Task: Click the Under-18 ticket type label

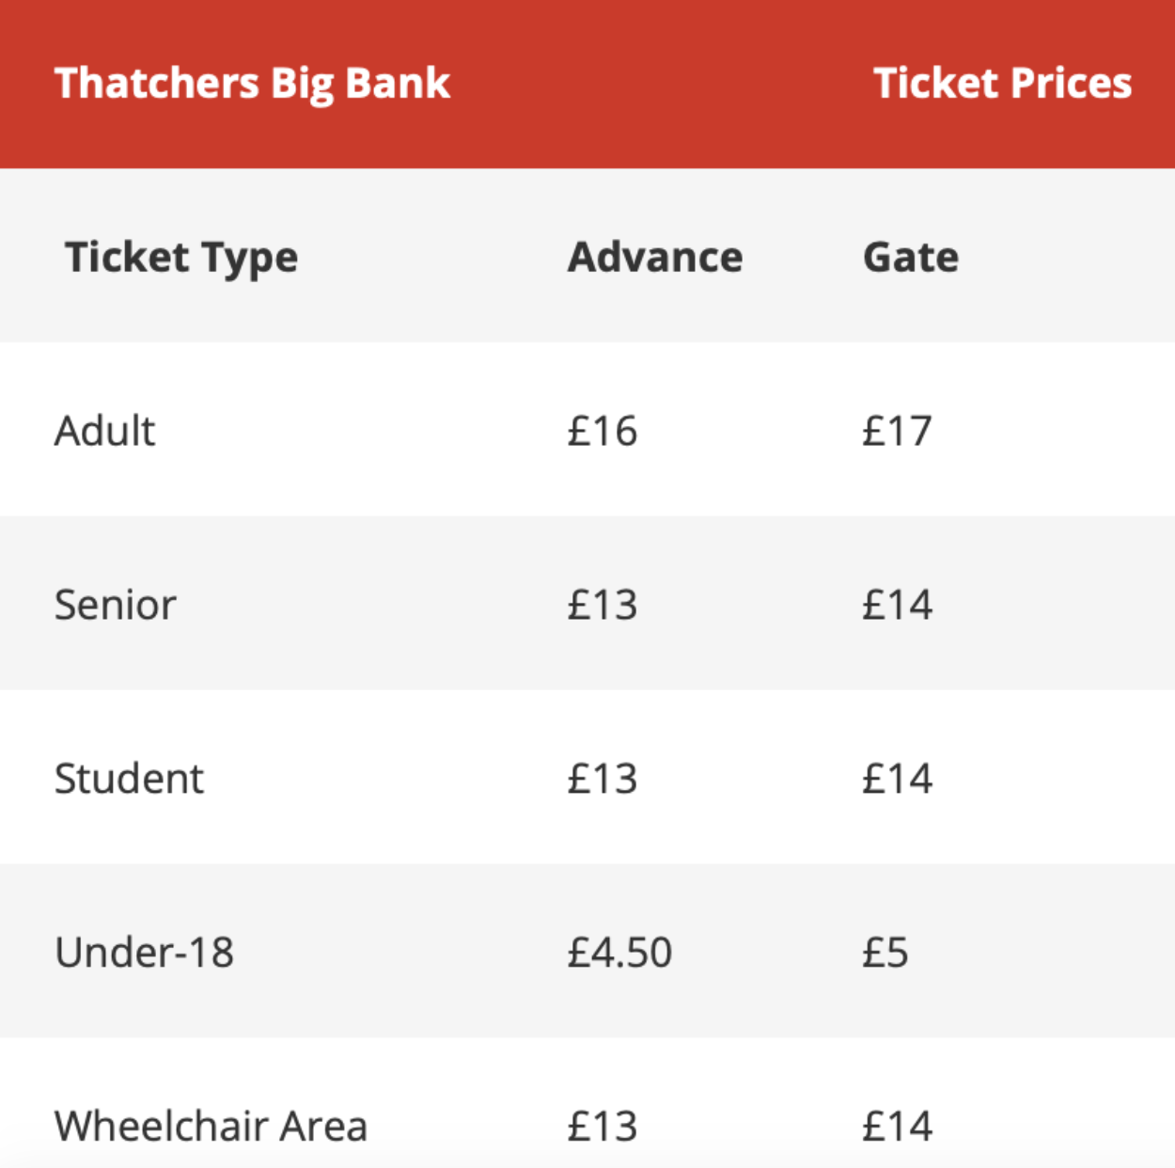Action: pos(144,953)
